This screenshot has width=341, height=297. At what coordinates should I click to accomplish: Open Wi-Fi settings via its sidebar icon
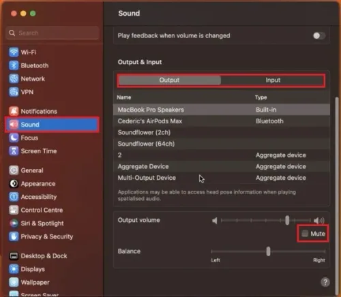pyautogui.click(x=14, y=52)
